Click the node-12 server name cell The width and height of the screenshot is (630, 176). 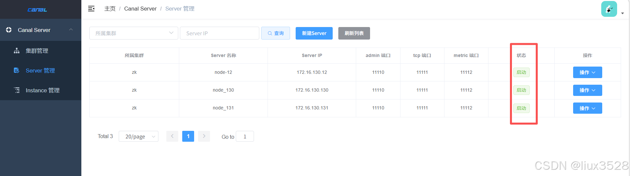tap(223, 72)
